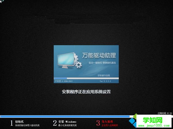Click step 2 安装 Windows label

coord(67,122)
